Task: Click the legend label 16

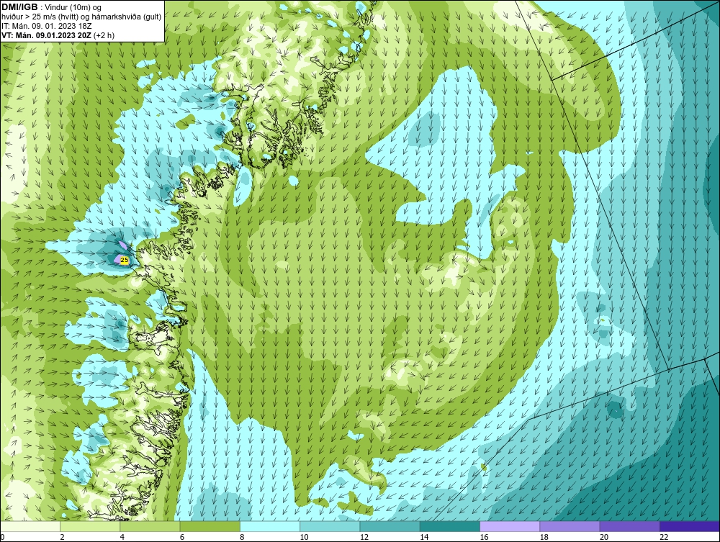Action: (484, 537)
